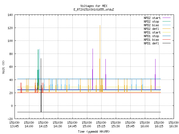Viewport: 179px width, 134px height.
Task: Click the 13:45 x-axis time label
Action: (14, 126)
